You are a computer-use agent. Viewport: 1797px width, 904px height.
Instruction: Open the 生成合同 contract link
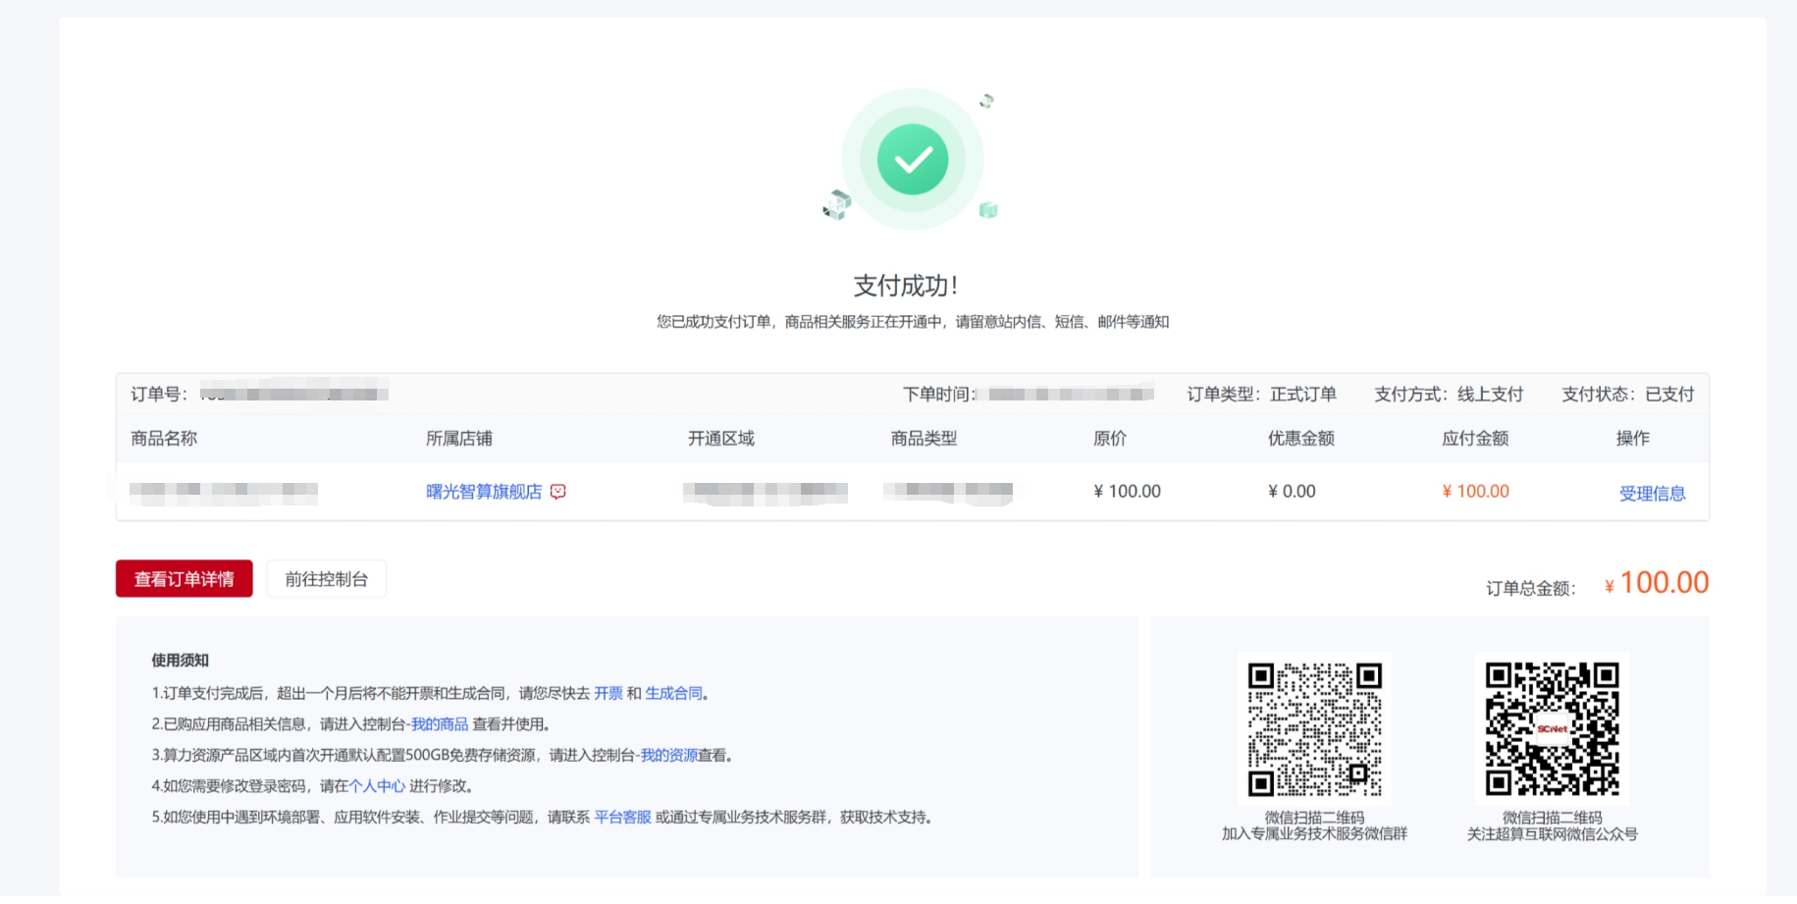tap(673, 693)
